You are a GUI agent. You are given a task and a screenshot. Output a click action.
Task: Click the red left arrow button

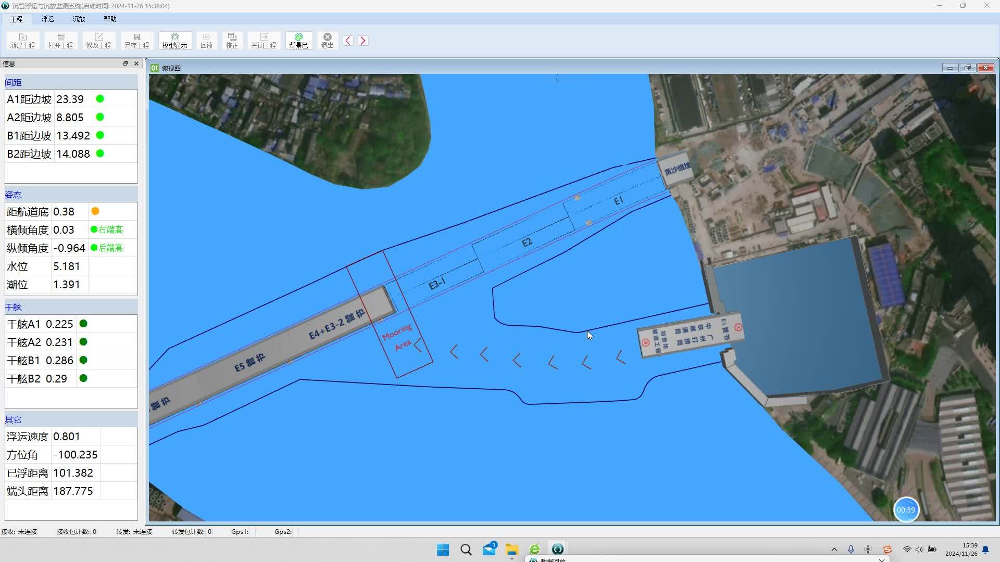[348, 41]
